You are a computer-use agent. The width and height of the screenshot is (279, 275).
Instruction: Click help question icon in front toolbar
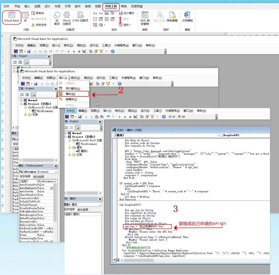pos(164,117)
